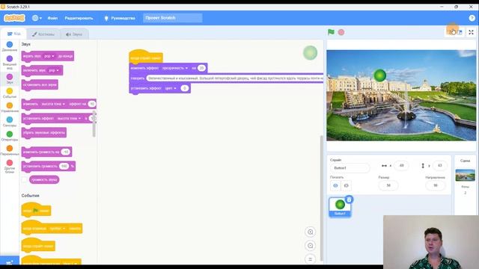The height and width of the screenshot is (269, 479).
Task: Select the Переменные block category
Action: (10, 150)
